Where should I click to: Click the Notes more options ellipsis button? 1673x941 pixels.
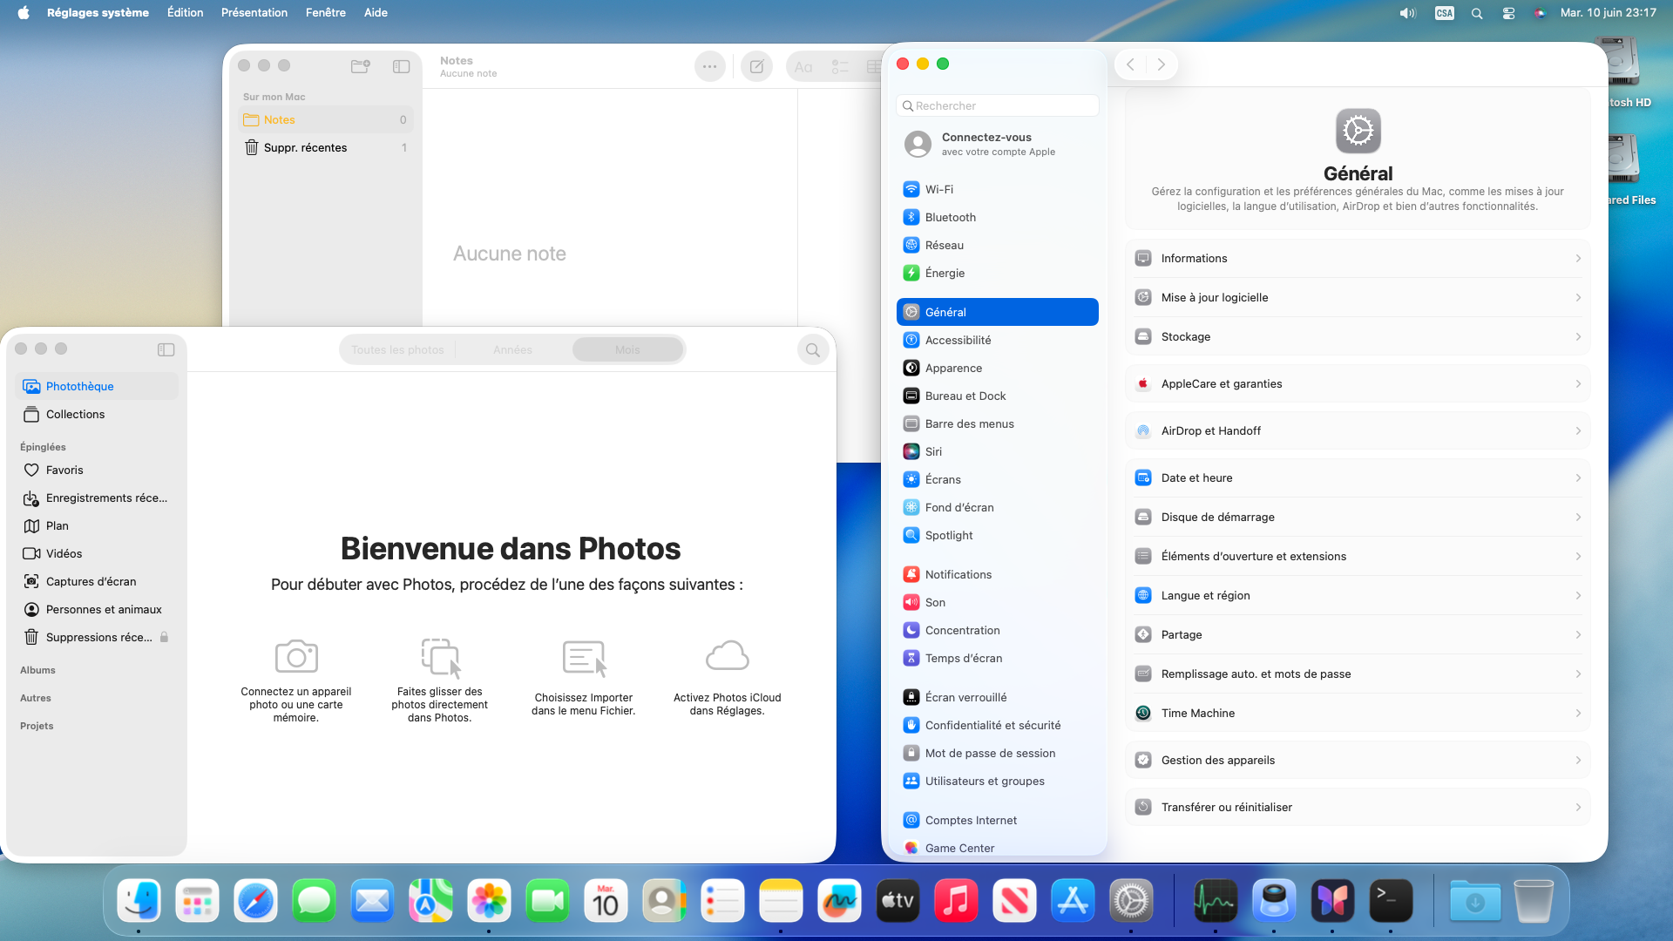coord(709,66)
